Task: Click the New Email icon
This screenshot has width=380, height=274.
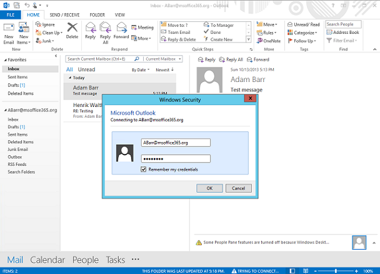Action: 9,27
